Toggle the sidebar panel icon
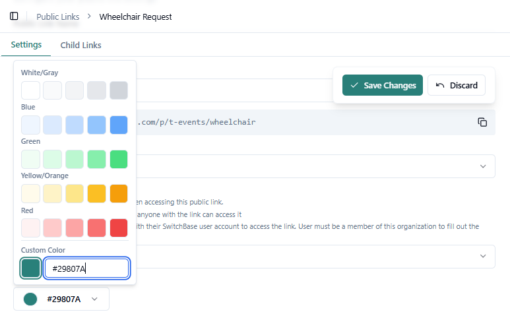 pyautogui.click(x=14, y=16)
